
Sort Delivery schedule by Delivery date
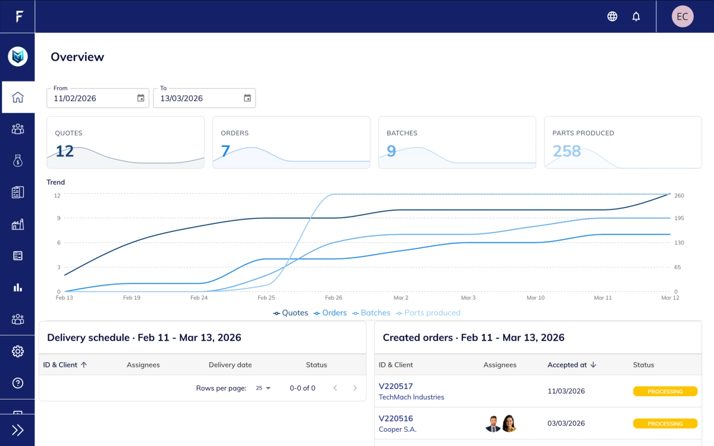[x=230, y=365]
